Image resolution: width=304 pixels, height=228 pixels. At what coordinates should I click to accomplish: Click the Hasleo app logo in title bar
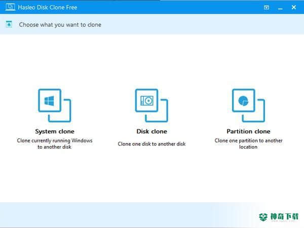click(x=10, y=7)
